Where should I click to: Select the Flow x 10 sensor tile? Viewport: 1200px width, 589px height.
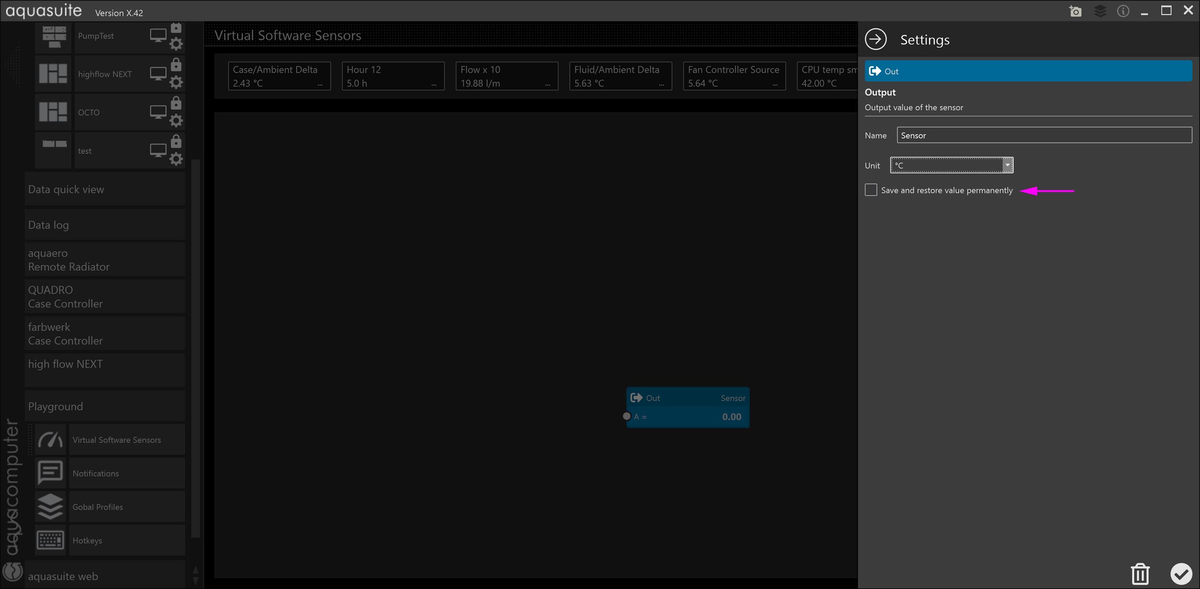[507, 76]
